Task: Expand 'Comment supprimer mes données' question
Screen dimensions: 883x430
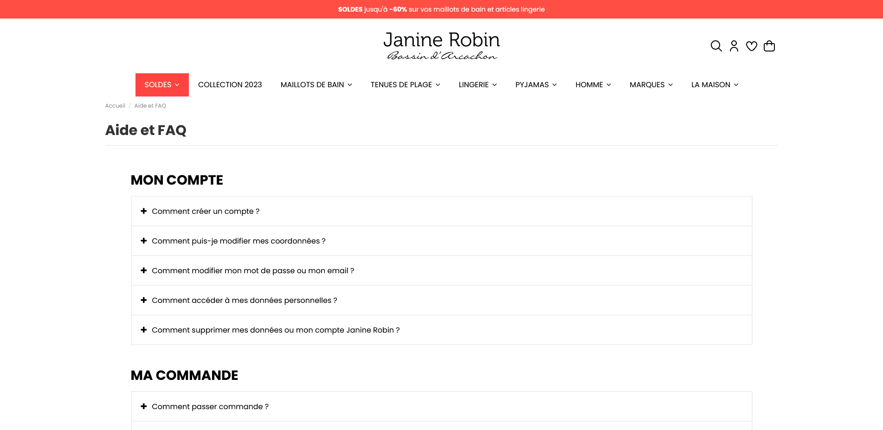Action: click(x=275, y=330)
